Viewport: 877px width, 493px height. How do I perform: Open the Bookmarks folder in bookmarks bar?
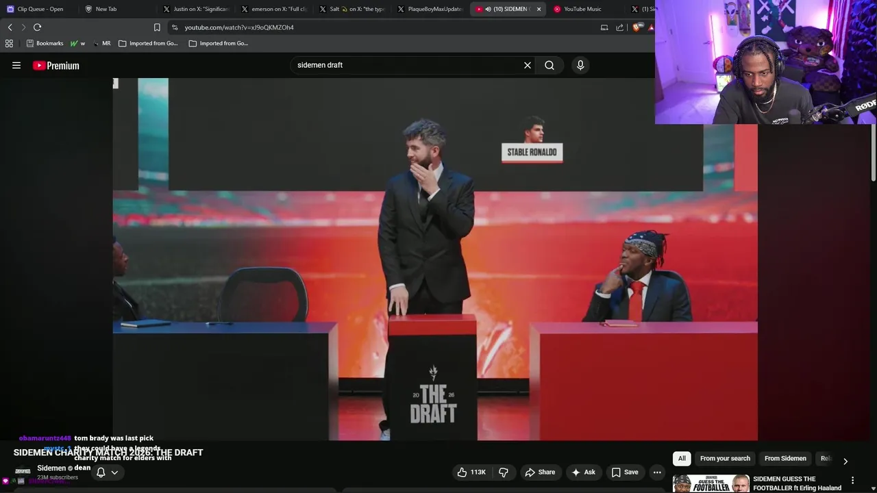45,43
